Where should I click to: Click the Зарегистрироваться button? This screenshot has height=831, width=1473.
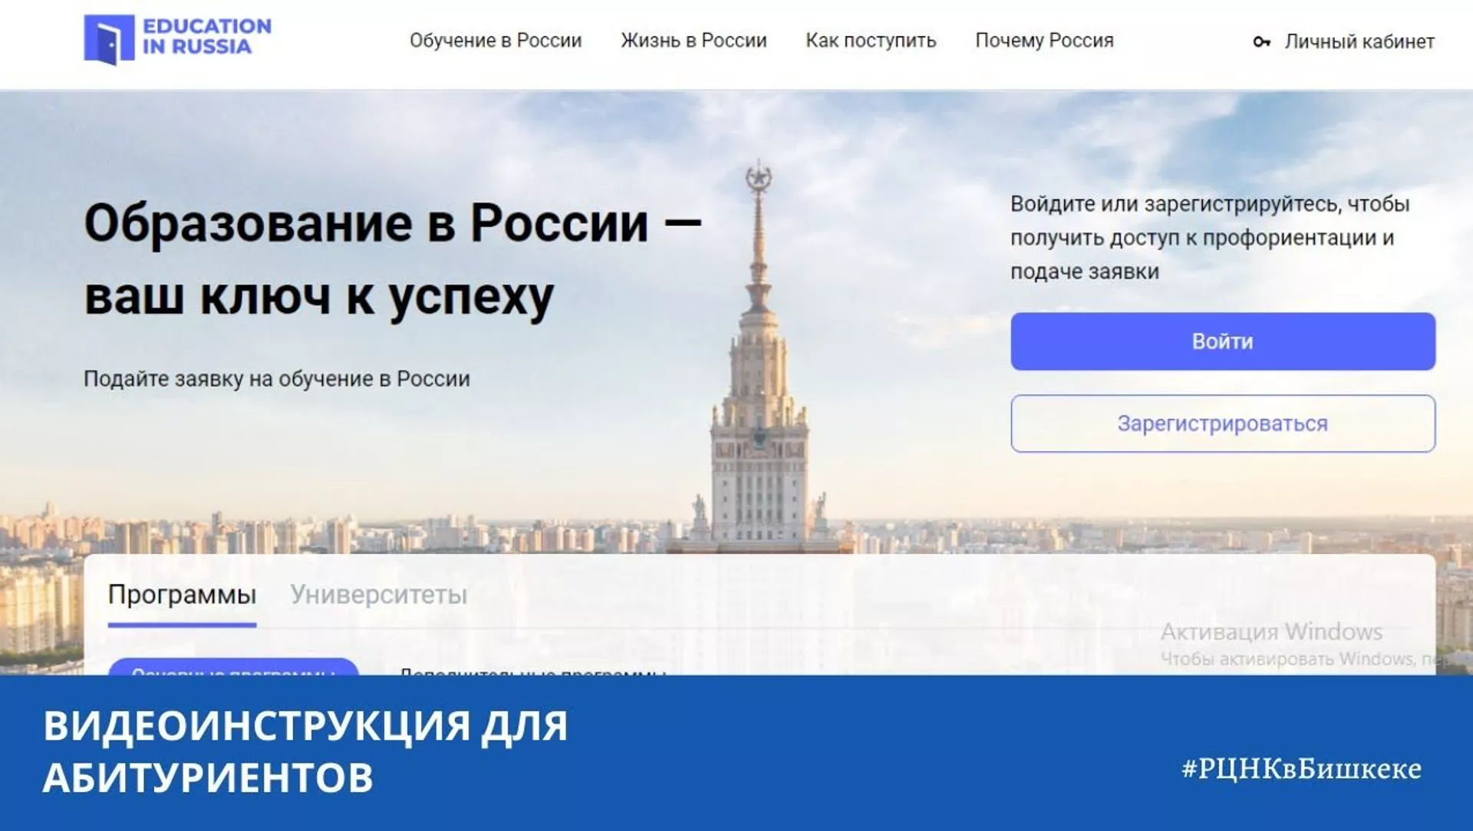tap(1223, 424)
